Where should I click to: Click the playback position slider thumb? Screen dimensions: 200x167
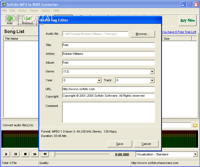[54, 154]
